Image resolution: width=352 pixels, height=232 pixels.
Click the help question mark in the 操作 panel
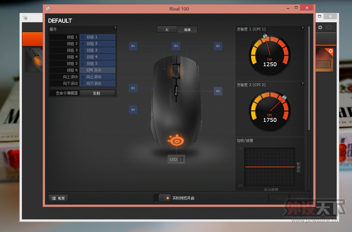coord(115,28)
